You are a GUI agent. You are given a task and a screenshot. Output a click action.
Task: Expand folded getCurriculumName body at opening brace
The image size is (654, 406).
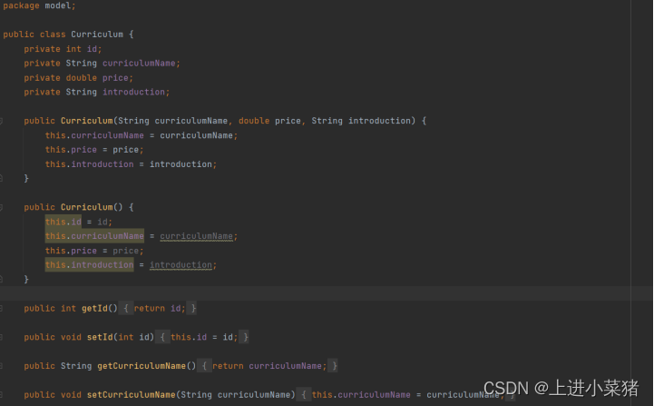(204, 366)
